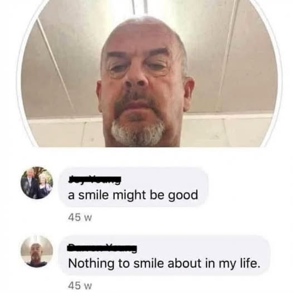
Task: Open the couple's avatar beside first comment
Action: pos(37,183)
